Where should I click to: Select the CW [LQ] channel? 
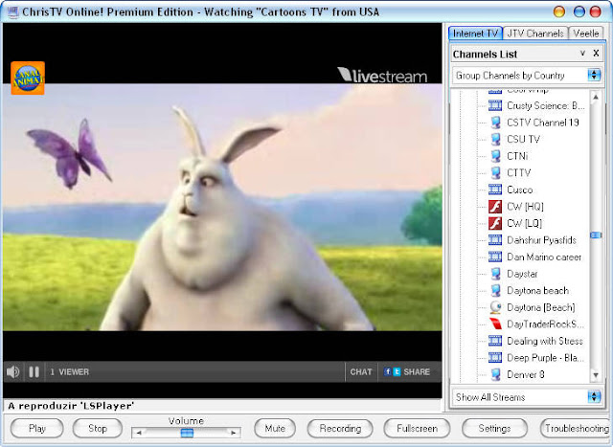(524, 223)
